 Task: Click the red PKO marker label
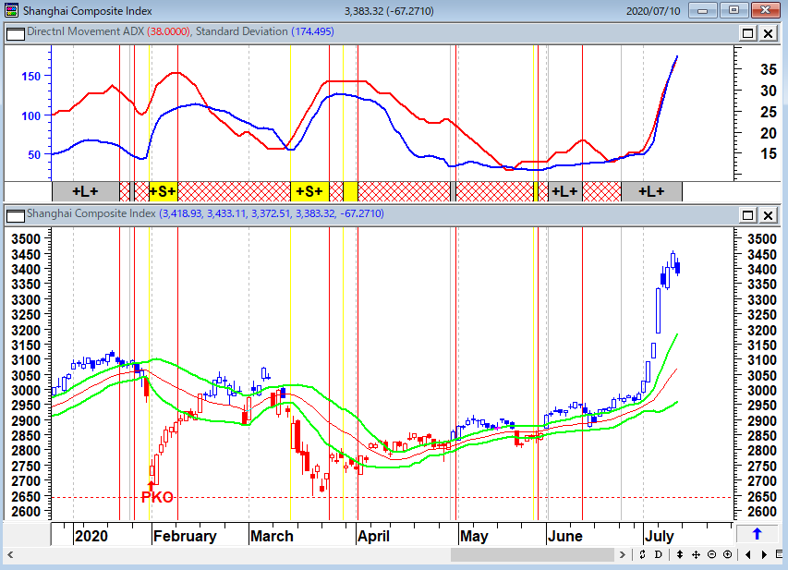[x=157, y=497]
